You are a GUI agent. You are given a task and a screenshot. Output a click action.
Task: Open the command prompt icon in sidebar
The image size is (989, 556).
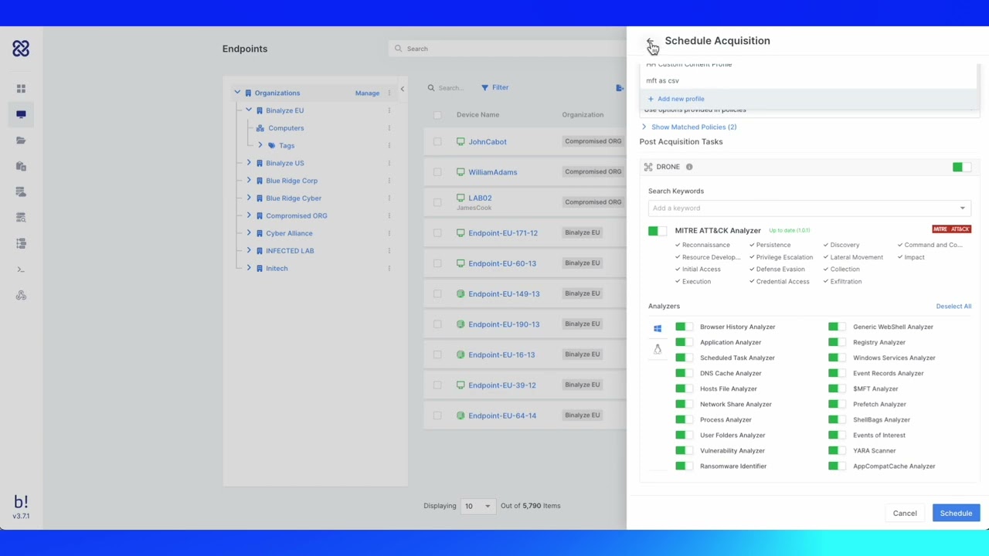pos(21,270)
